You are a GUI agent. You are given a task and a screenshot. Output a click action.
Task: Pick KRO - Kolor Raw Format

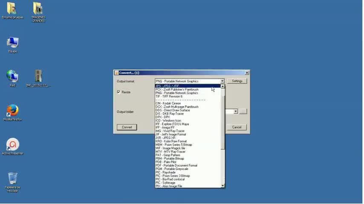point(188,141)
